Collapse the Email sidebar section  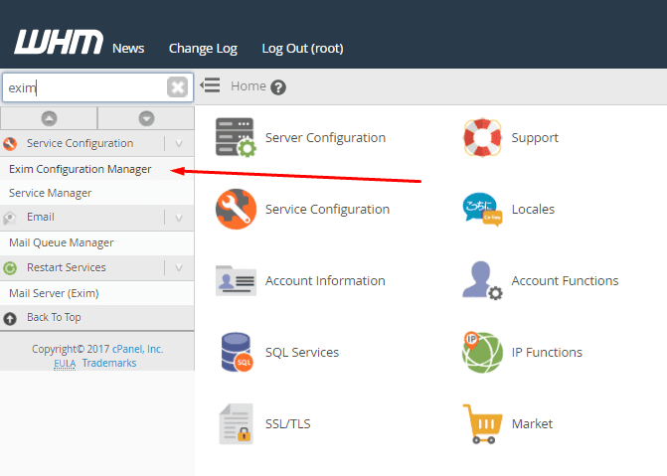[179, 218]
